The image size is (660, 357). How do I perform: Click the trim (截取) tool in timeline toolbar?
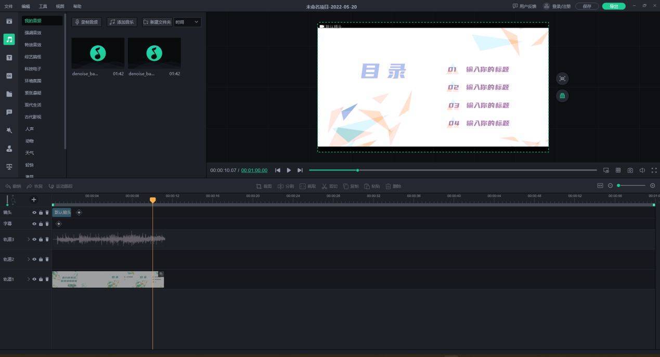tap(307, 186)
